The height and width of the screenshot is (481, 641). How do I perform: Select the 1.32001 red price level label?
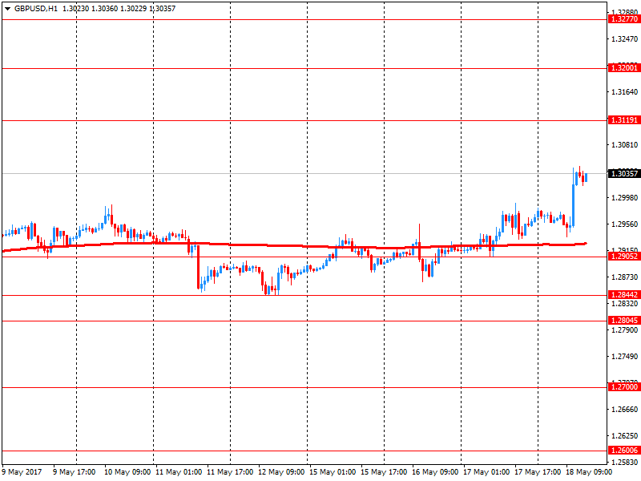click(624, 68)
